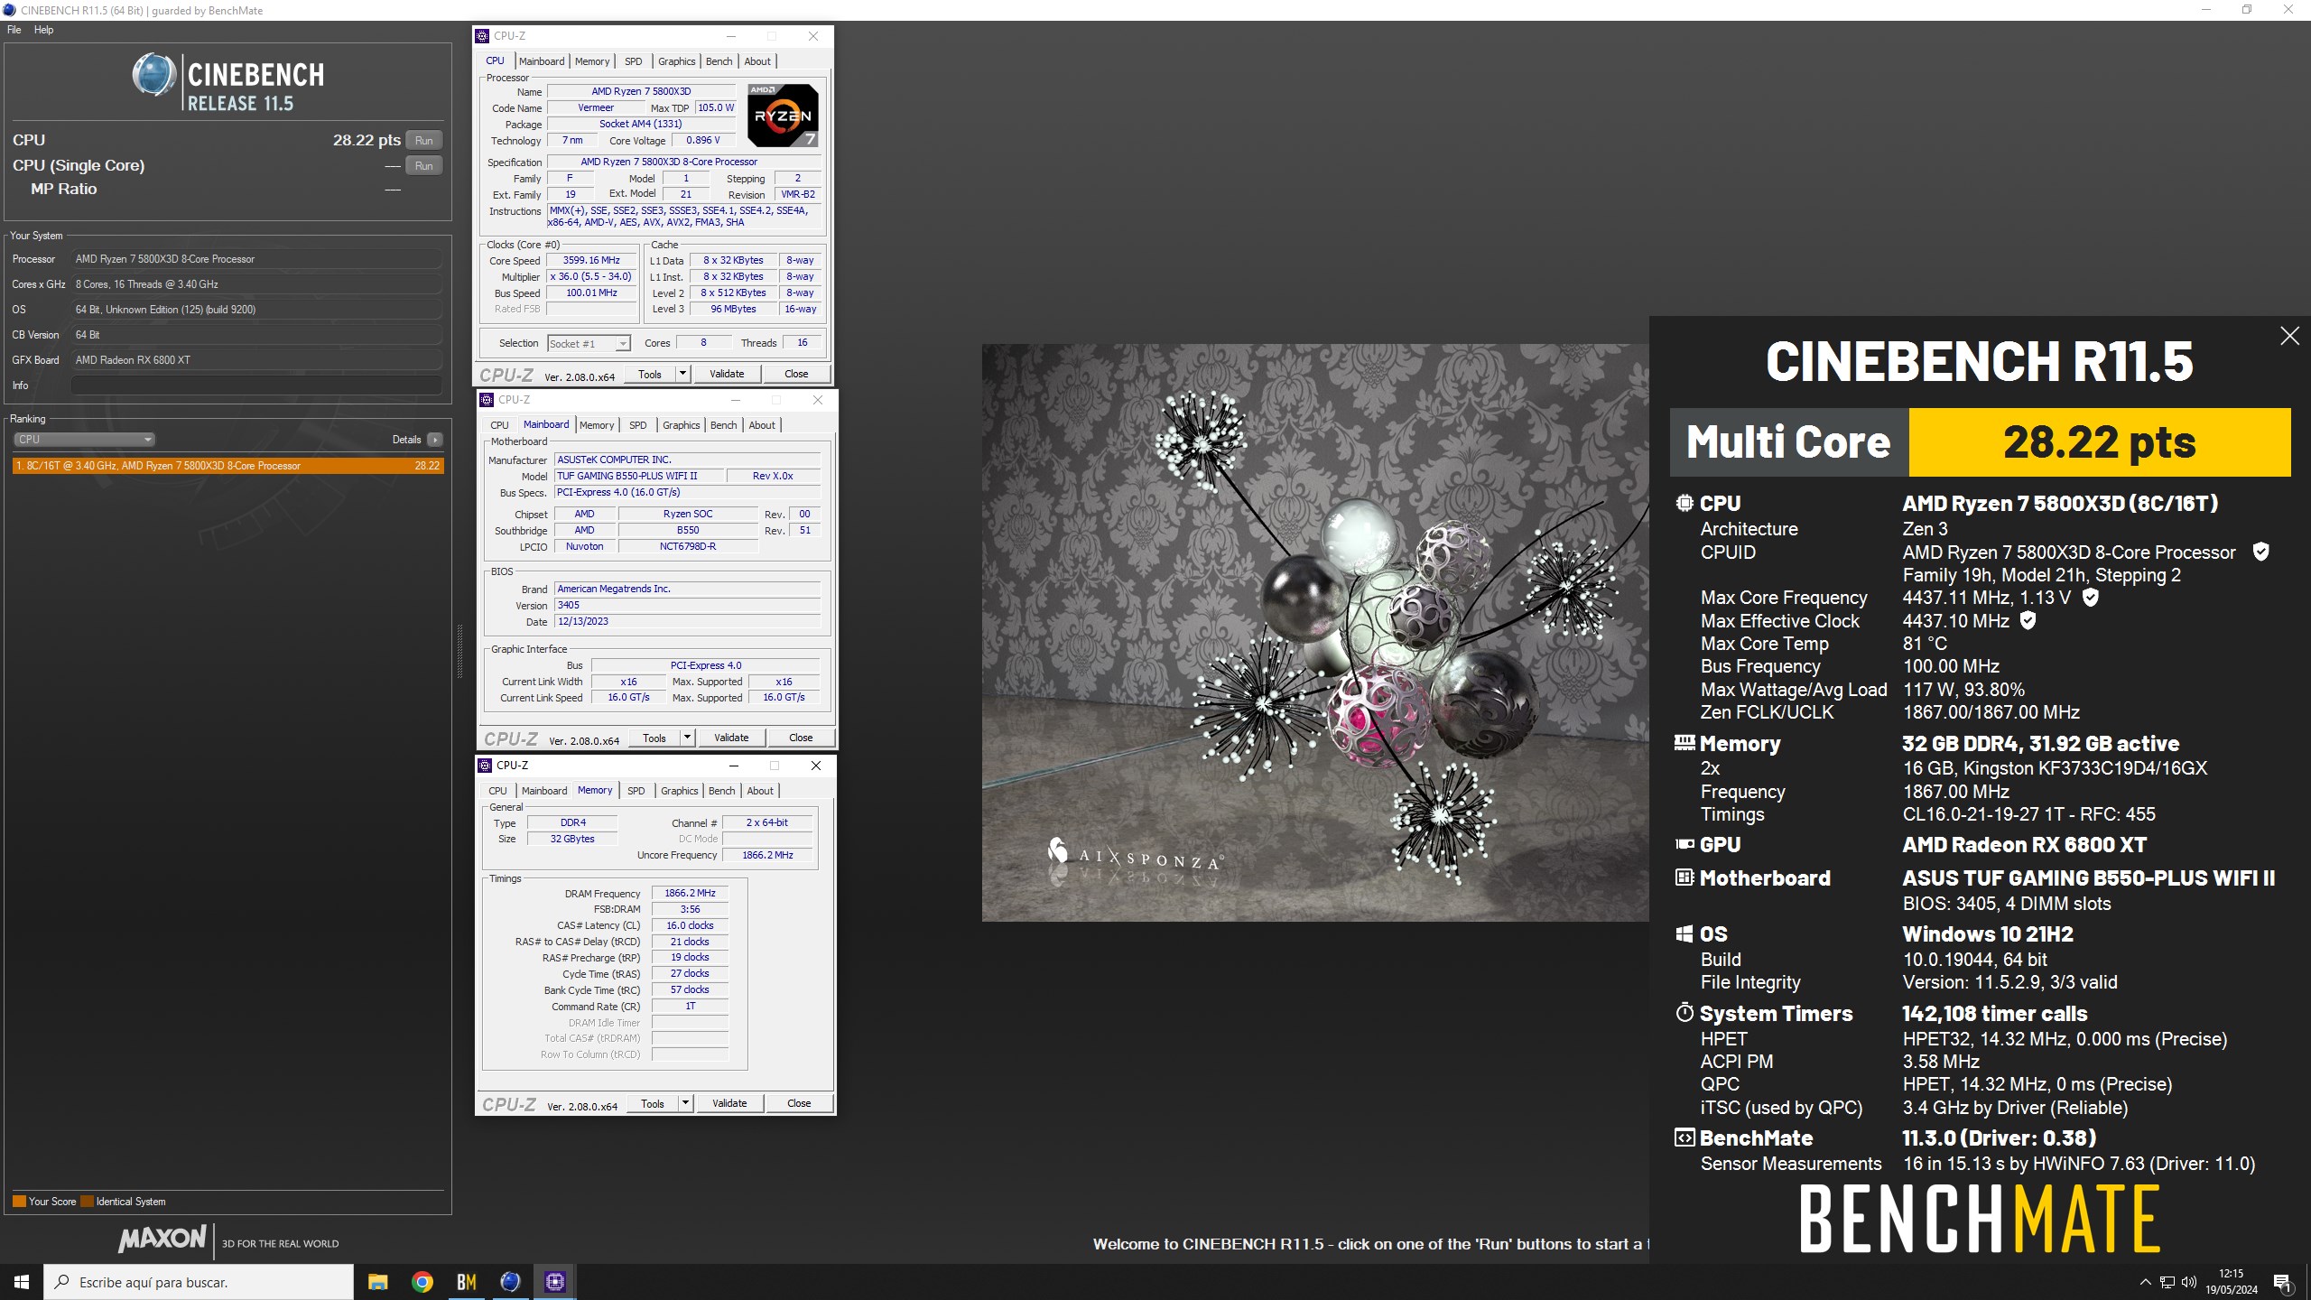This screenshot has width=2311, height=1300.
Task: Expand Tools dropdown arrow in top CPU-Z window
Action: tap(682, 374)
